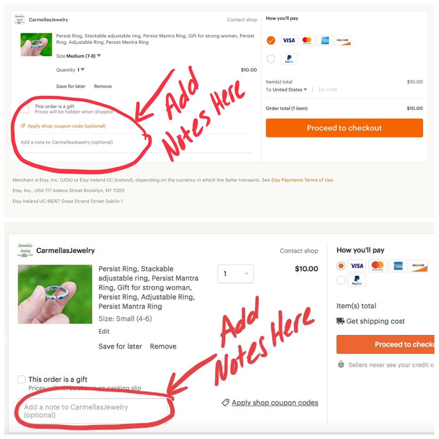Click the Mastercard icon in top payment panel

[x=307, y=40]
